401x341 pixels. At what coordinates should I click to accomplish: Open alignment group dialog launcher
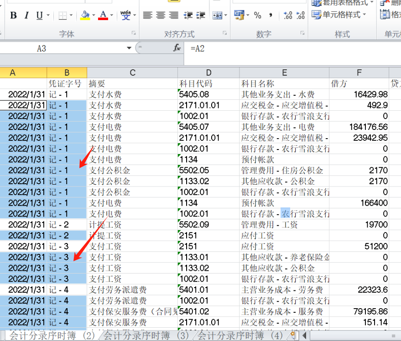point(224,33)
